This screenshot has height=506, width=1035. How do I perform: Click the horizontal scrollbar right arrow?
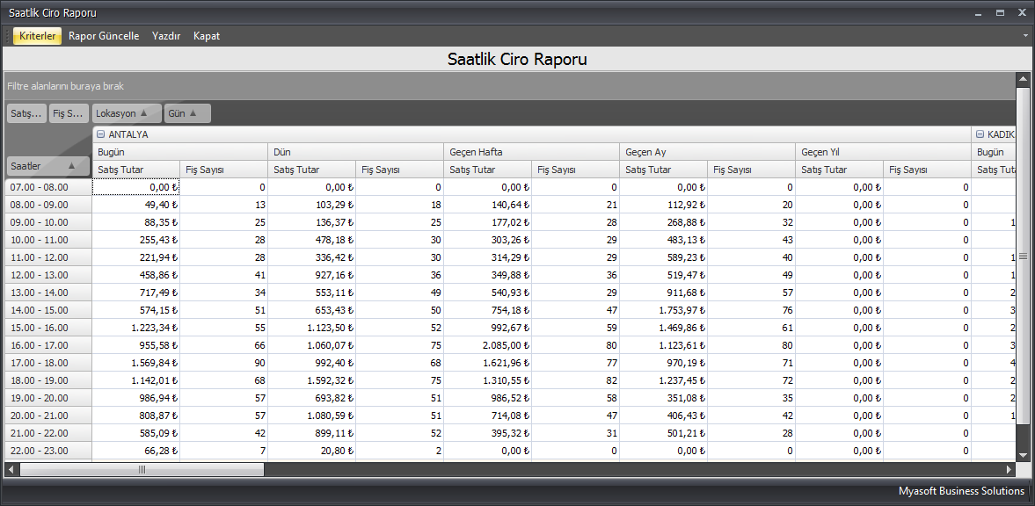(x=1009, y=470)
